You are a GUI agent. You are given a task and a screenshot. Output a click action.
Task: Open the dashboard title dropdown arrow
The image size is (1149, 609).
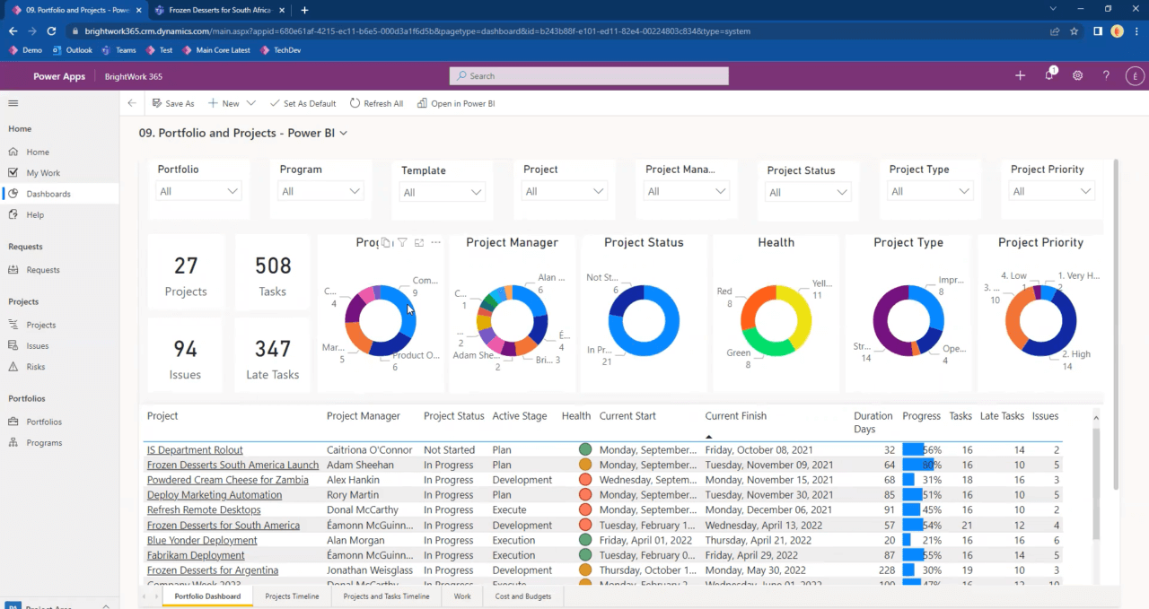click(x=344, y=131)
